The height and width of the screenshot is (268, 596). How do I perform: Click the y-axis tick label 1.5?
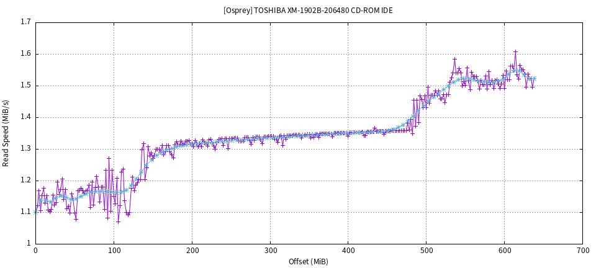(x=26, y=85)
